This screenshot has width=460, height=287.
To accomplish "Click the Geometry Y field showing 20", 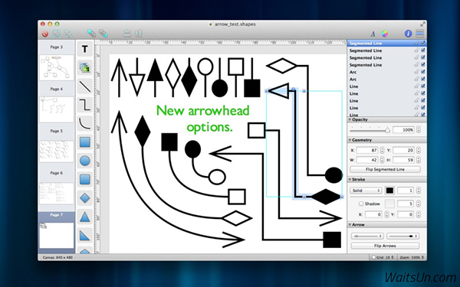I will point(403,151).
